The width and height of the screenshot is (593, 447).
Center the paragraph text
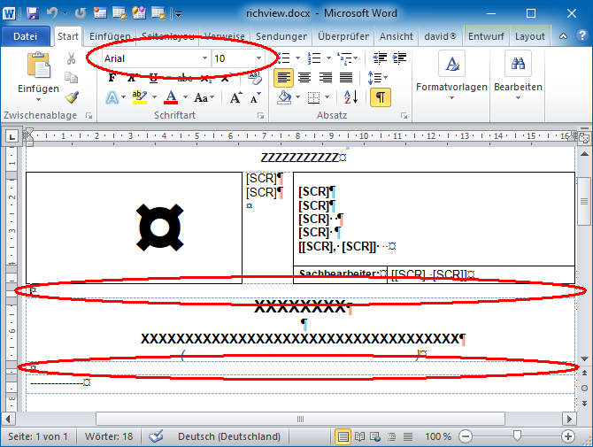304,78
